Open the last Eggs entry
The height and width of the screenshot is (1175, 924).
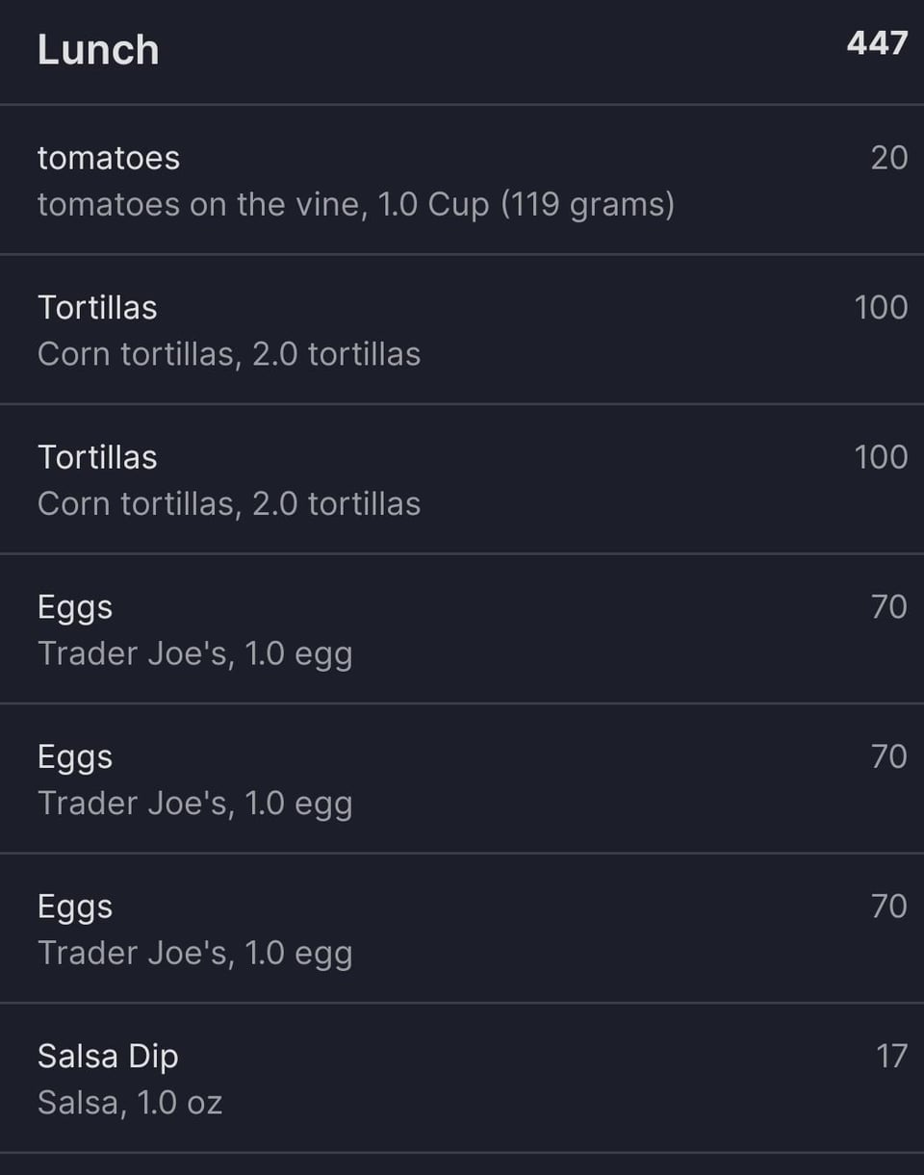pos(462,929)
